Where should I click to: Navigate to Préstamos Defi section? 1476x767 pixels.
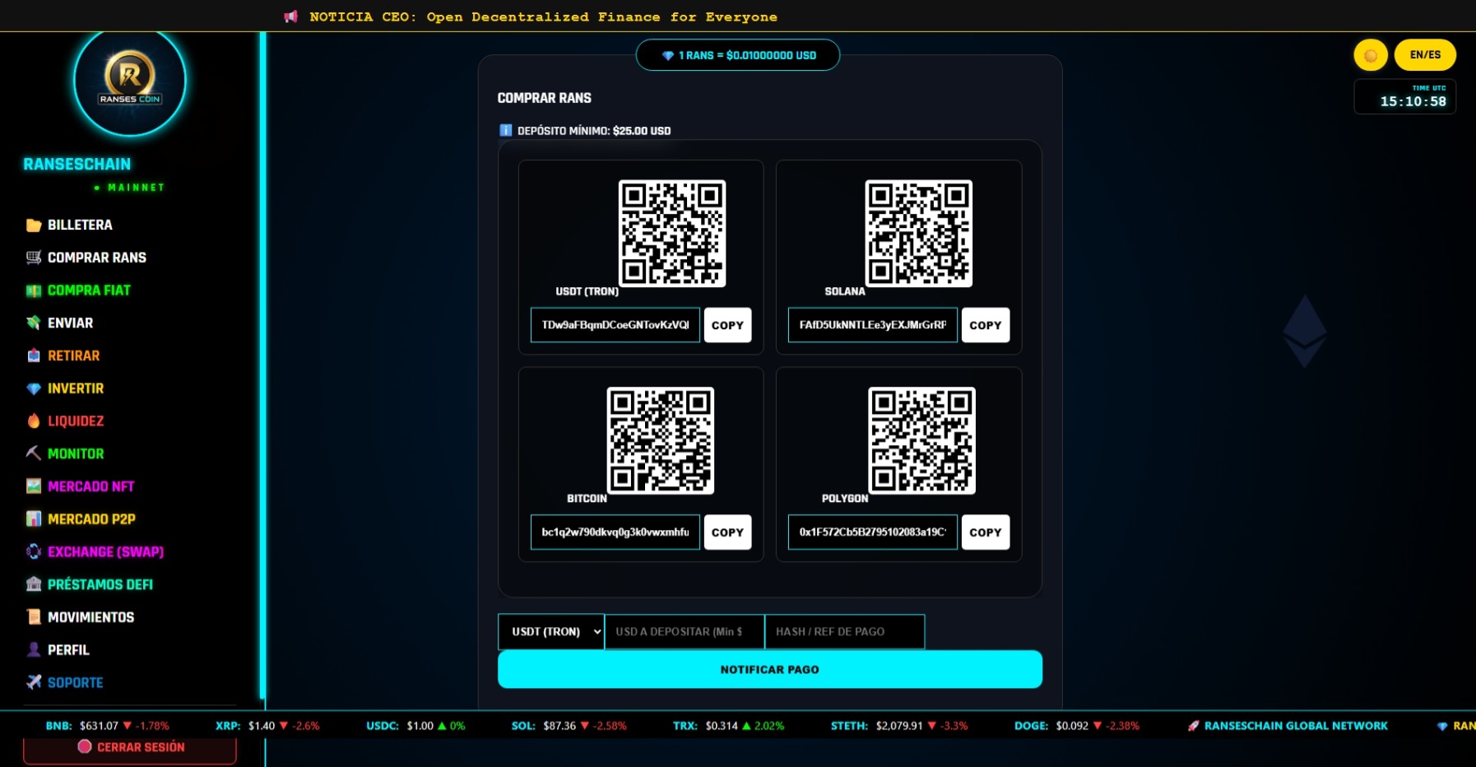click(x=100, y=584)
